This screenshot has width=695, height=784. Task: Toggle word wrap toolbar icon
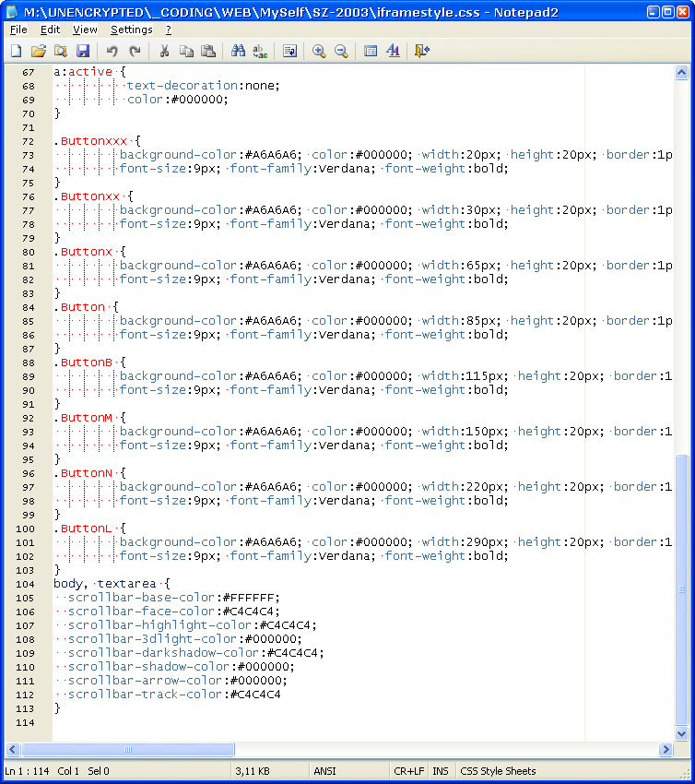tap(289, 51)
